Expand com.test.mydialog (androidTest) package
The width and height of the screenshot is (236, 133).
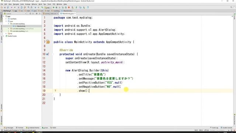[x=8, y=29]
